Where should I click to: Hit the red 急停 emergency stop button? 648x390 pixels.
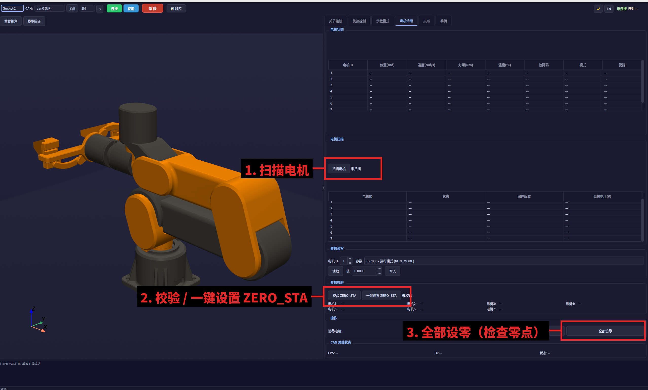pos(153,8)
